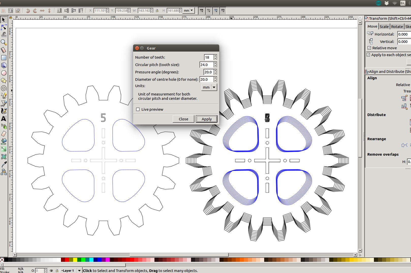Select the Pencil freehand tool
This screenshot has height=273, width=411.
(4, 96)
